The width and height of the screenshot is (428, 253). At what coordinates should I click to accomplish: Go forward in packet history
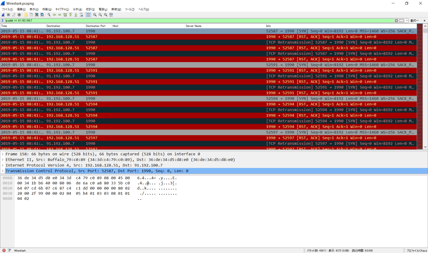60,15
